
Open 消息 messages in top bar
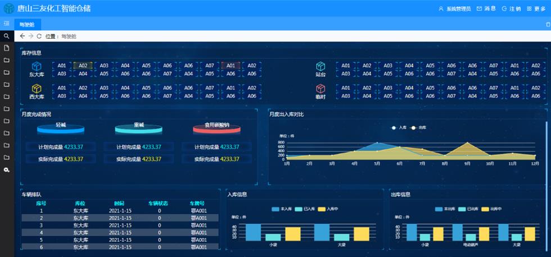pos(486,9)
